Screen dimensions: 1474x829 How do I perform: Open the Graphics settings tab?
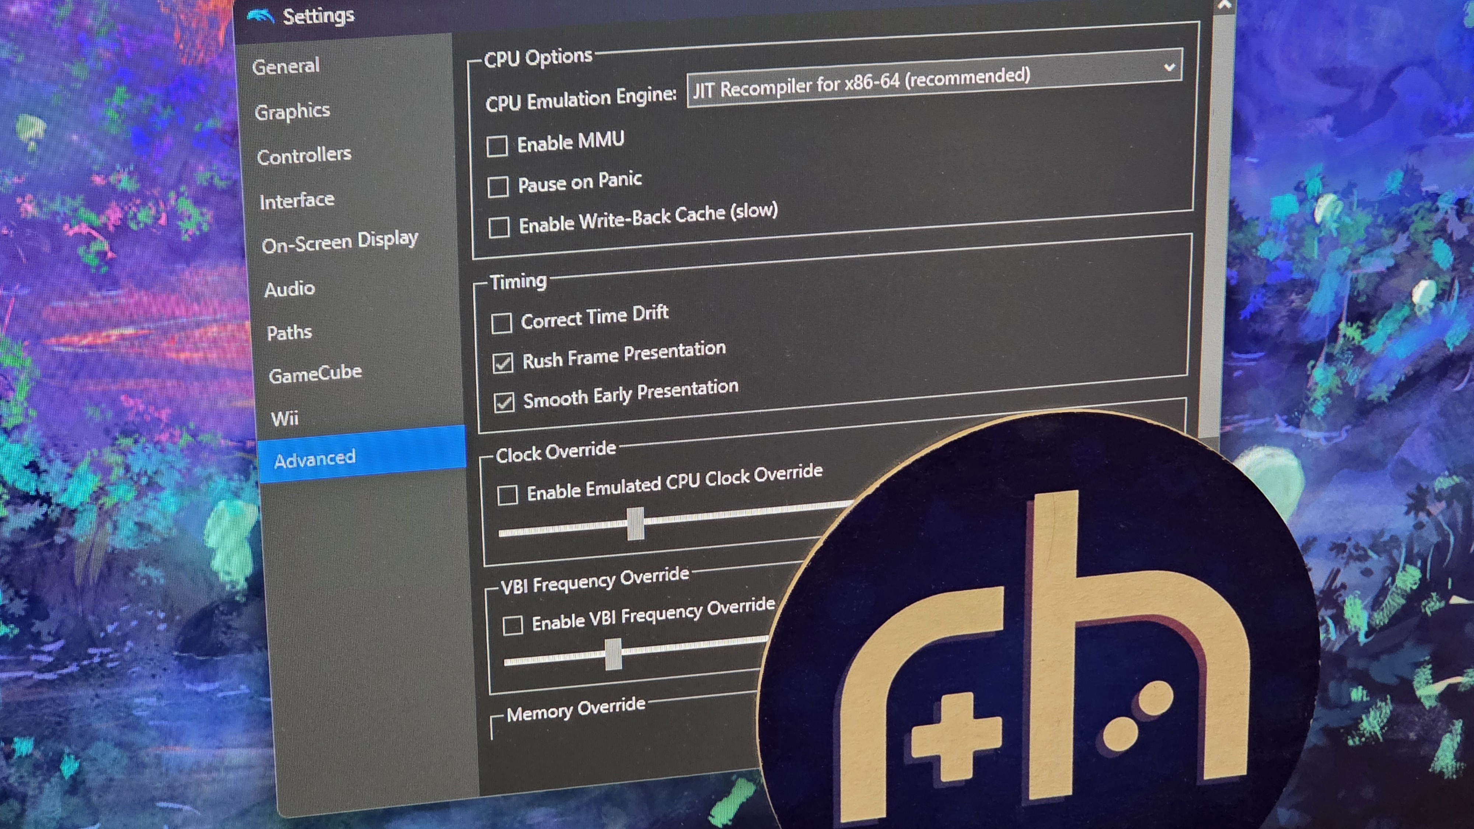coord(292,112)
